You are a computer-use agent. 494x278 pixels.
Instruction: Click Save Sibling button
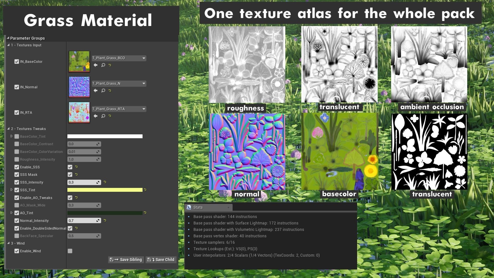pyautogui.click(x=126, y=259)
